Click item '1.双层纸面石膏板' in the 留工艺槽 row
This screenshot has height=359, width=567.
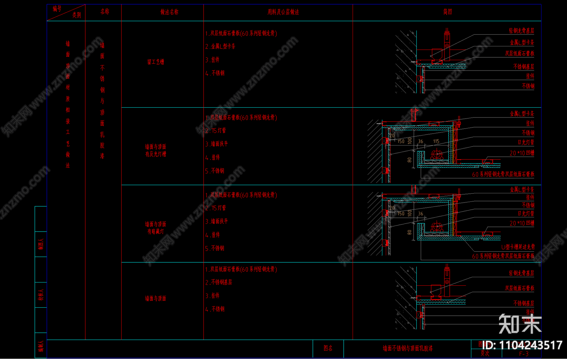(x=241, y=33)
